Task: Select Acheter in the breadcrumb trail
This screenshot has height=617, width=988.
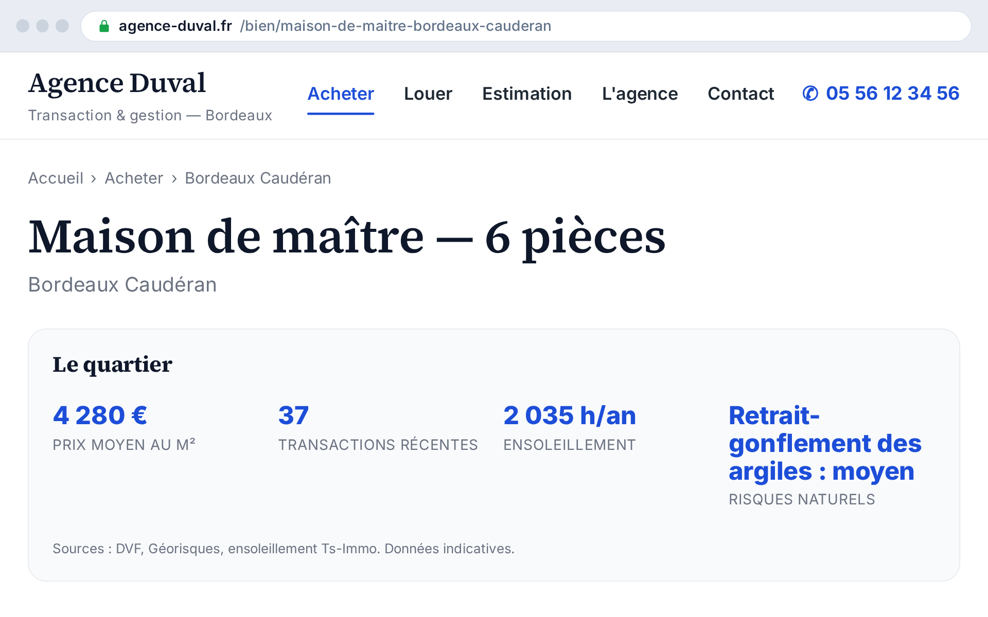Action: 134,178
